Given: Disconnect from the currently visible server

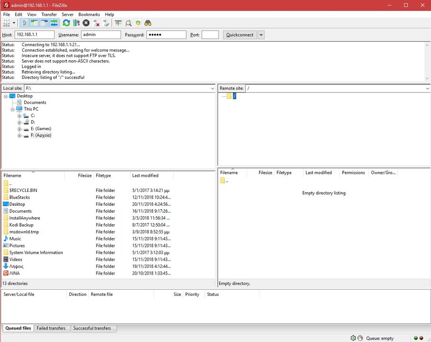Looking at the screenshot, I should click(x=96, y=23).
